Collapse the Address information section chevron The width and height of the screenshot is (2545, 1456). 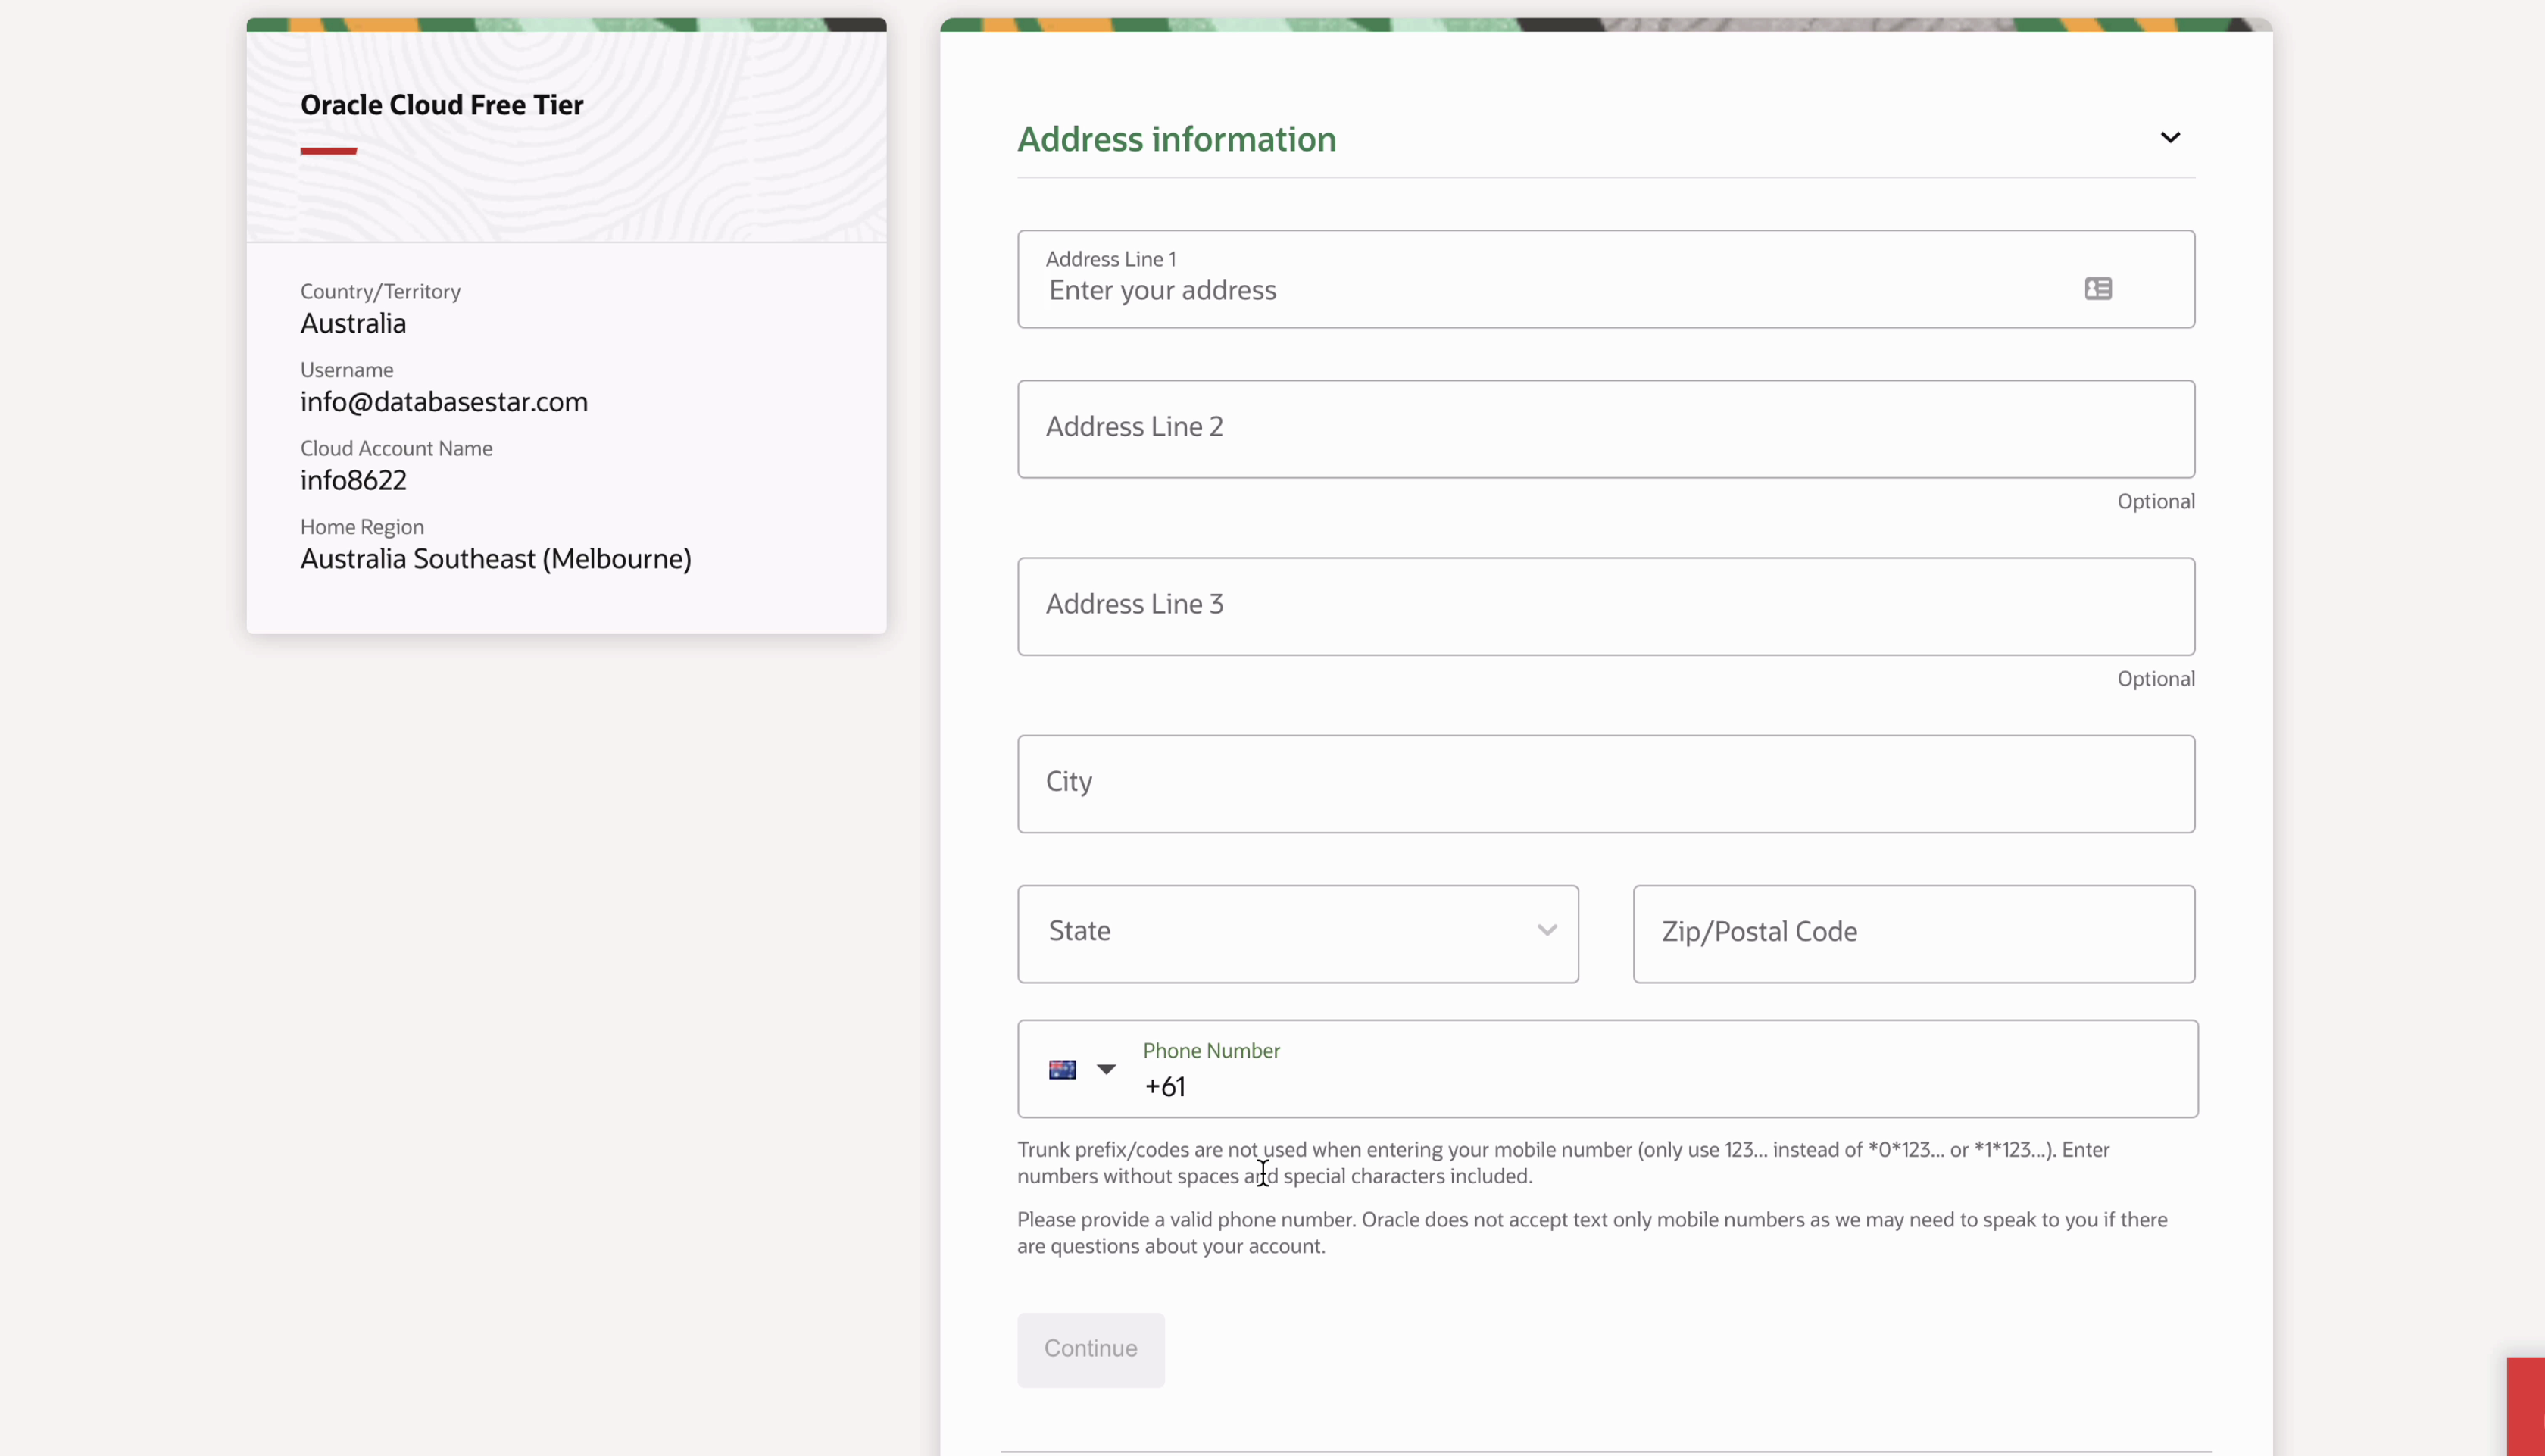2169,138
